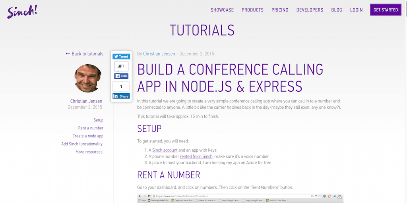Like the article with the Facebook Like button
407x204 pixels.
click(x=121, y=76)
